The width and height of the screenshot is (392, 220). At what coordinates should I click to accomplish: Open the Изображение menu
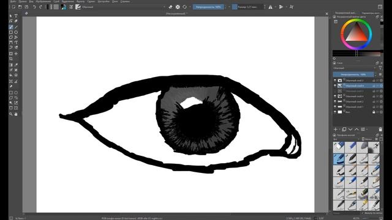(x=43, y=1)
